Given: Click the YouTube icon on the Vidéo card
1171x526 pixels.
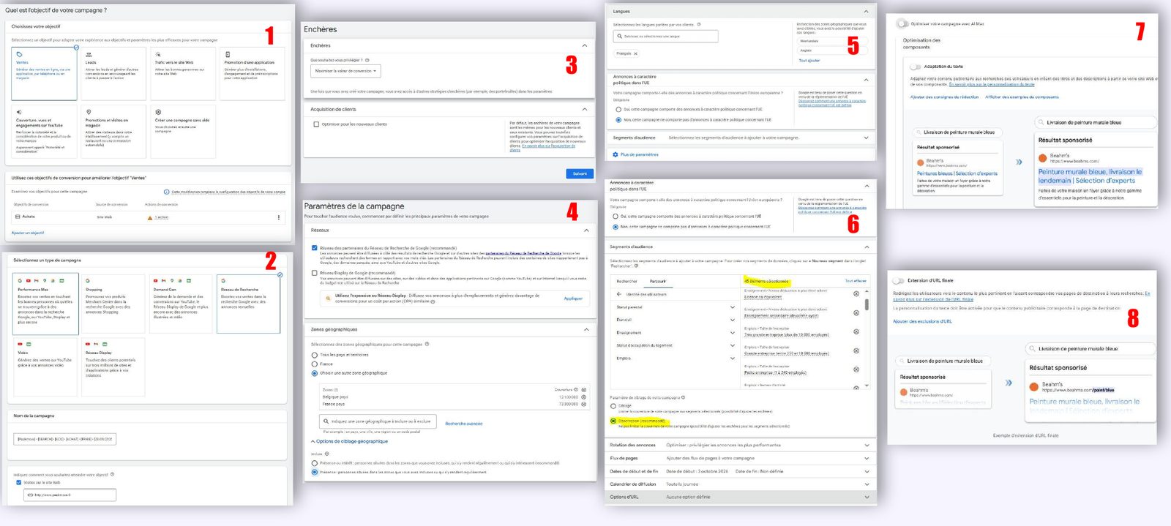Looking at the screenshot, I should tap(20, 343).
